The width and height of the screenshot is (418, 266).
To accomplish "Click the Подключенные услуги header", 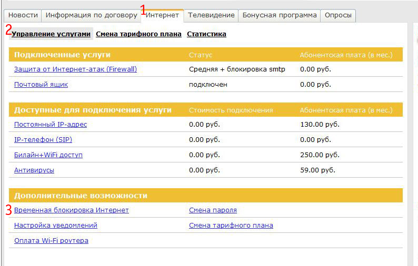I will pyautogui.click(x=62, y=55).
